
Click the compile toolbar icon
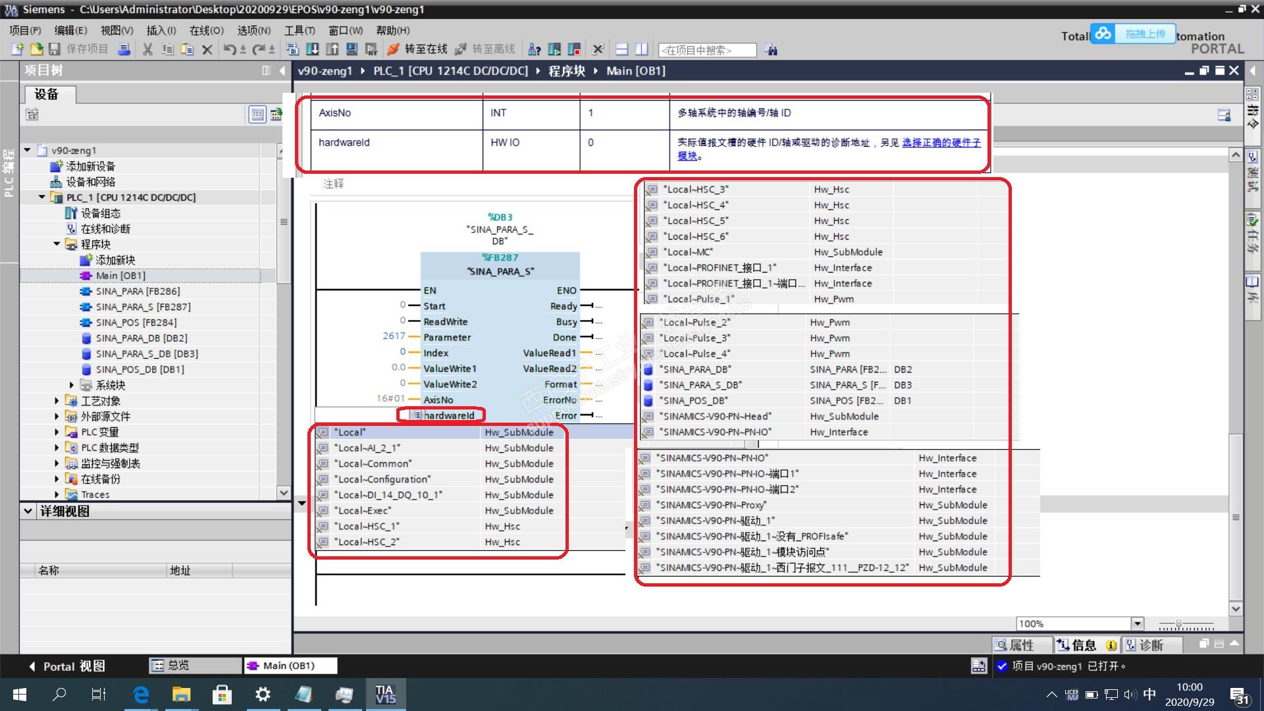click(x=293, y=49)
